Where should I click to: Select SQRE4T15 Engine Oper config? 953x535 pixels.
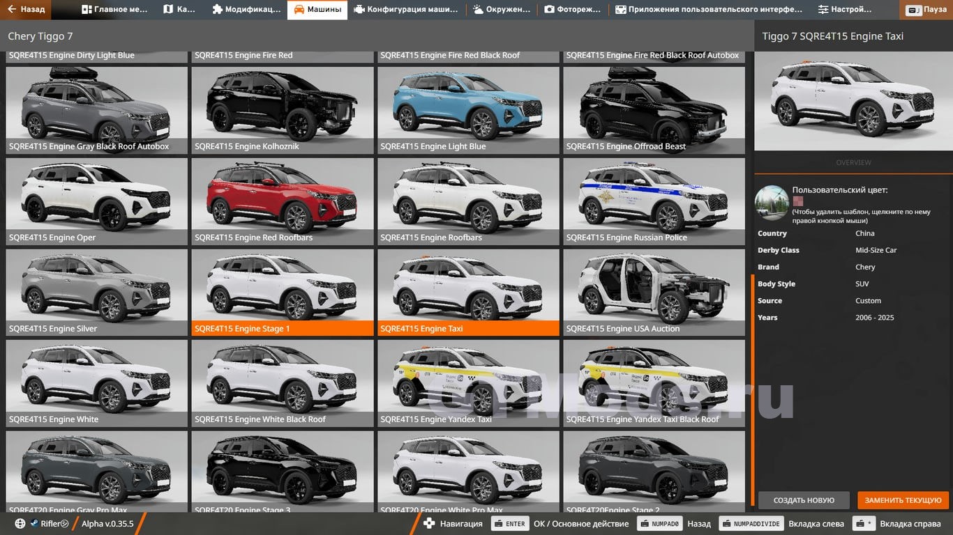pyautogui.click(x=97, y=201)
